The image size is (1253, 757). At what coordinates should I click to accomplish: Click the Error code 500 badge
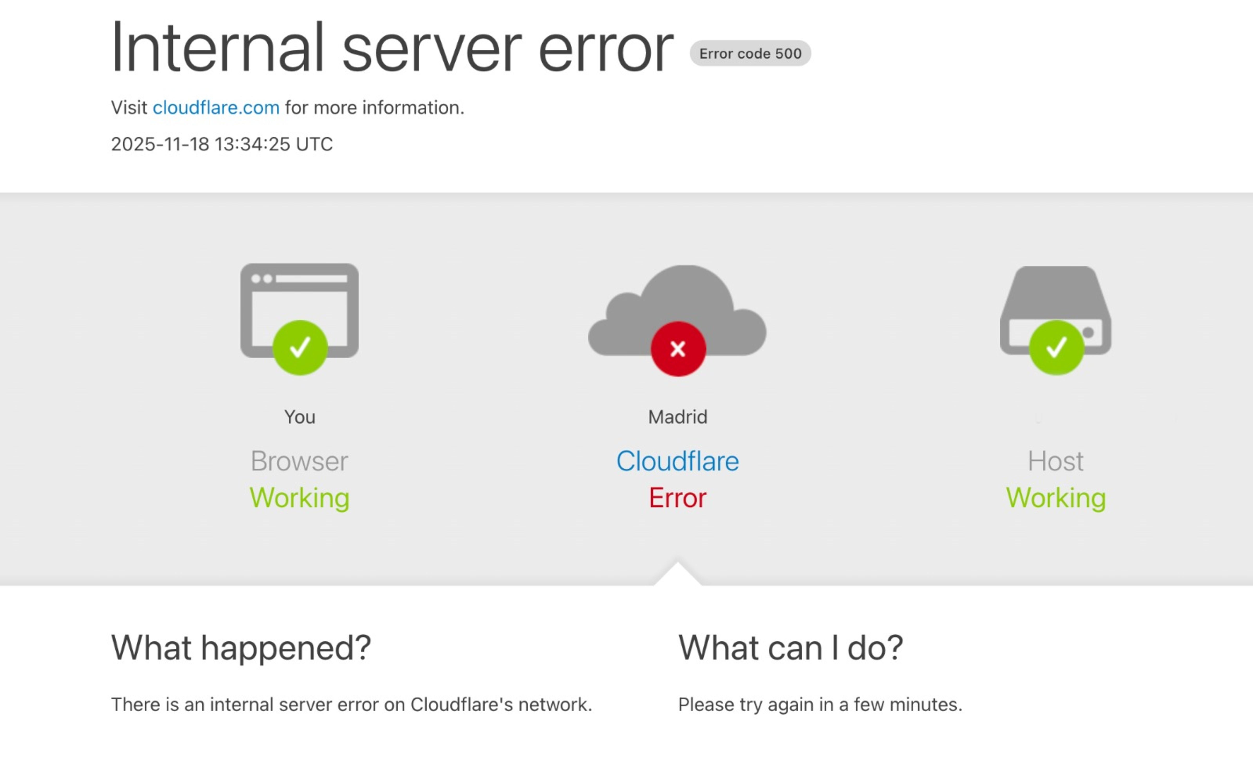click(750, 53)
